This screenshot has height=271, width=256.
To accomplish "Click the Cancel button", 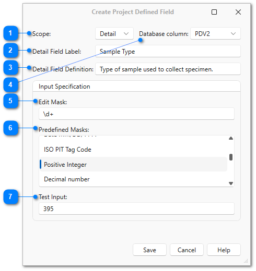I will pos(187,250).
